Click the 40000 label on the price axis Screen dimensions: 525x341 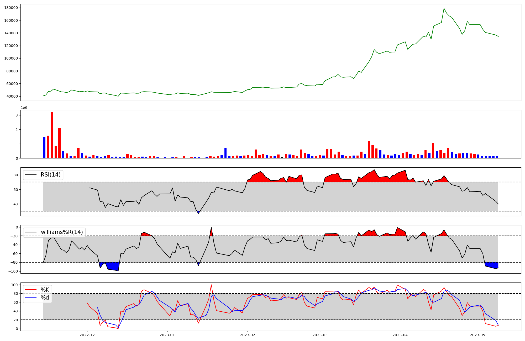click(x=12, y=96)
